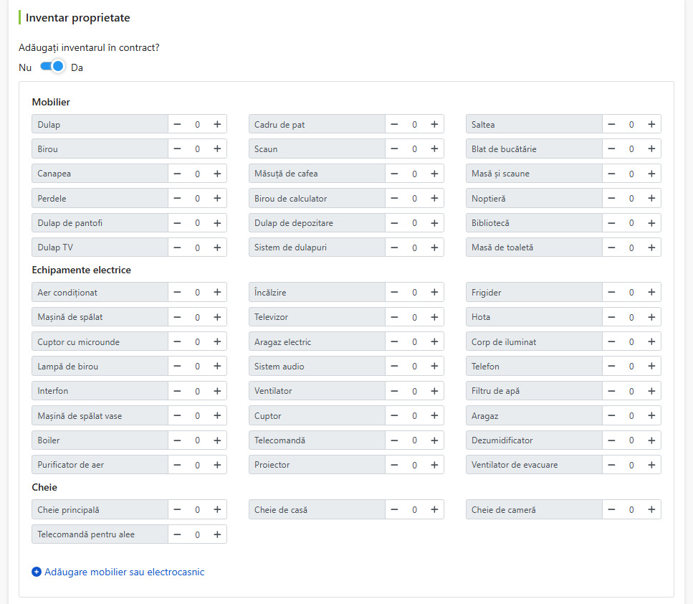Screen dimensions: 693x604
Task: Increase Cheie de casă count with plus
Action: tap(434, 509)
